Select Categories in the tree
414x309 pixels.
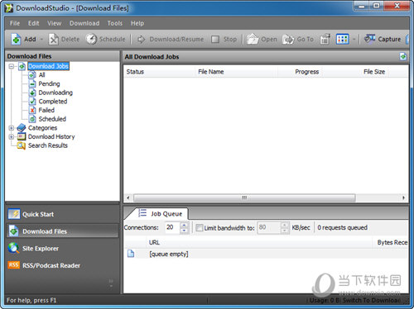pyautogui.click(x=42, y=128)
